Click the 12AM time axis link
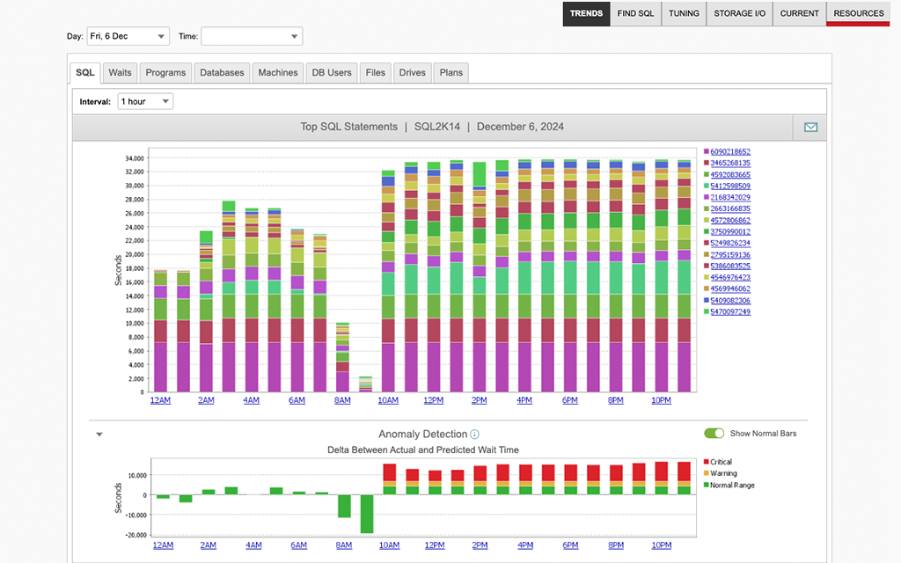This screenshot has height=563, width=901. pos(160,400)
